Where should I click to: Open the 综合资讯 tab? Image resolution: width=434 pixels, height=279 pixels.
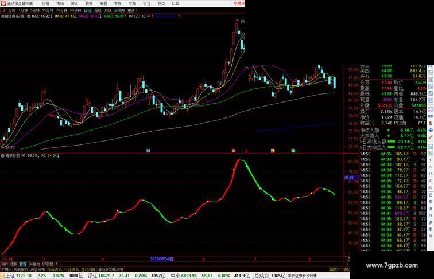point(55,269)
